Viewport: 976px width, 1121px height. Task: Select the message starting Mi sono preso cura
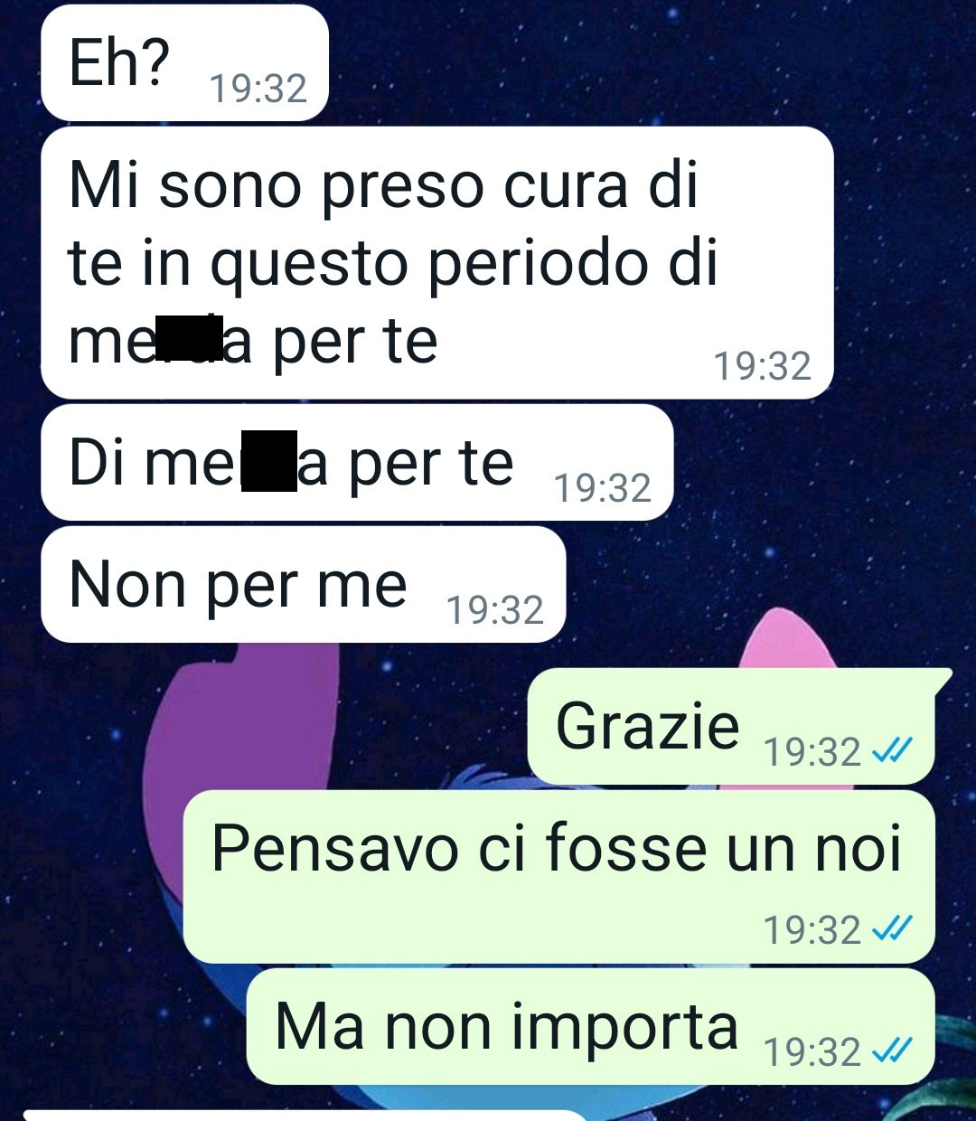(x=436, y=263)
